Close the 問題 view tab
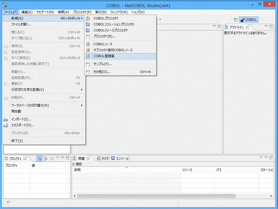 (x=88, y=158)
